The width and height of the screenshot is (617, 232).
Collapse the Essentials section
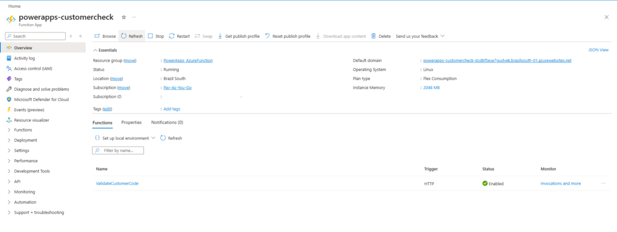pyautogui.click(x=105, y=50)
